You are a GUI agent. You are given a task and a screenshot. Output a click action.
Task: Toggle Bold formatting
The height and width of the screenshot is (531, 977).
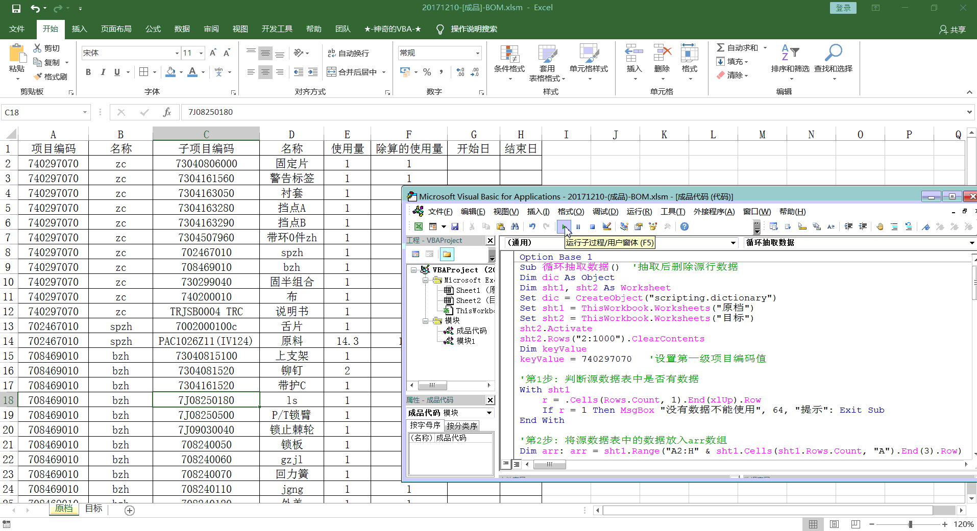[88, 72]
